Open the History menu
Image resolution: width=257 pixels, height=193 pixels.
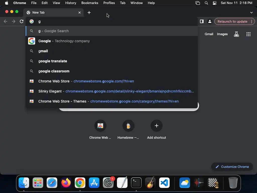(71, 3)
